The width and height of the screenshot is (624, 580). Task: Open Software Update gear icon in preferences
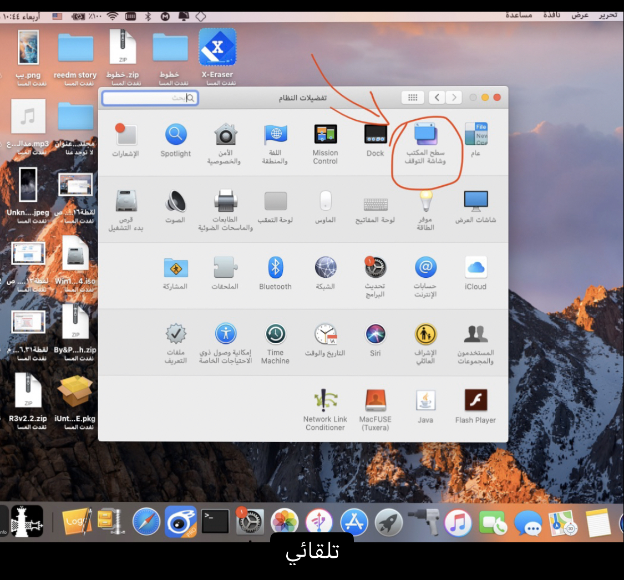point(375,267)
